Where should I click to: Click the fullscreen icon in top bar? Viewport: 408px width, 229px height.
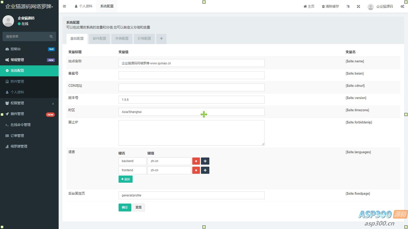click(358, 6)
